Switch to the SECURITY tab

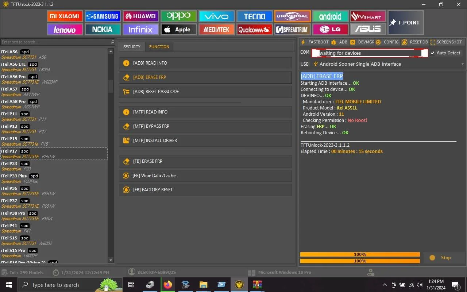tap(132, 47)
